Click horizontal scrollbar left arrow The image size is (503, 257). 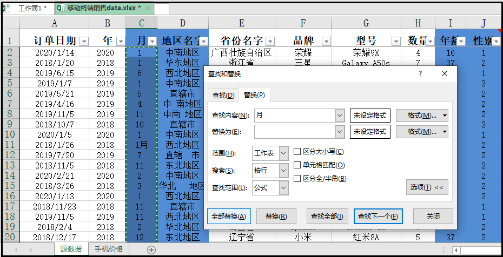pos(456,250)
